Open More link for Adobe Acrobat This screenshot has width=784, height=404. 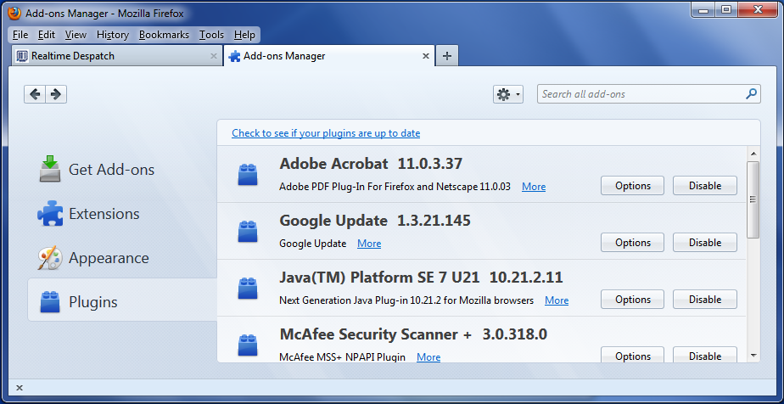coord(534,187)
